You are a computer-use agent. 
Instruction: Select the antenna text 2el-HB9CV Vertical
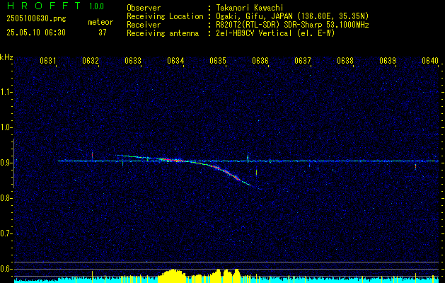[x=254, y=33]
